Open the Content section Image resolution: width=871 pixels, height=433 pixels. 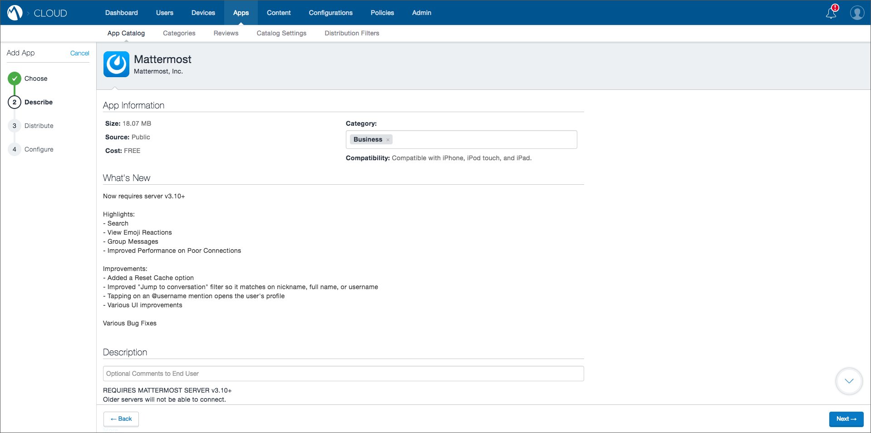pyautogui.click(x=279, y=13)
